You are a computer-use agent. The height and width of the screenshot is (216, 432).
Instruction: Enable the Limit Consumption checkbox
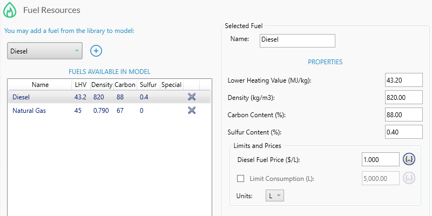[x=241, y=178]
